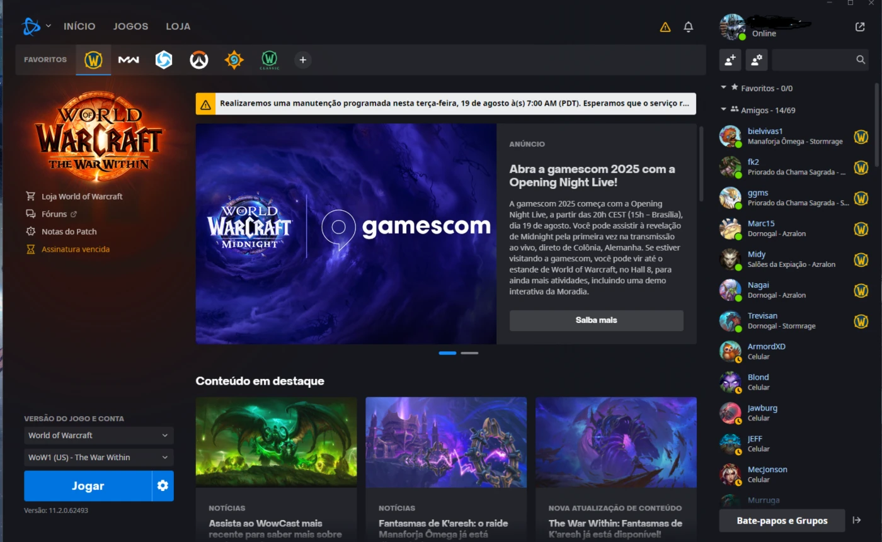
Task: Click WoW icon next to Trevisan
Action: [x=861, y=322]
